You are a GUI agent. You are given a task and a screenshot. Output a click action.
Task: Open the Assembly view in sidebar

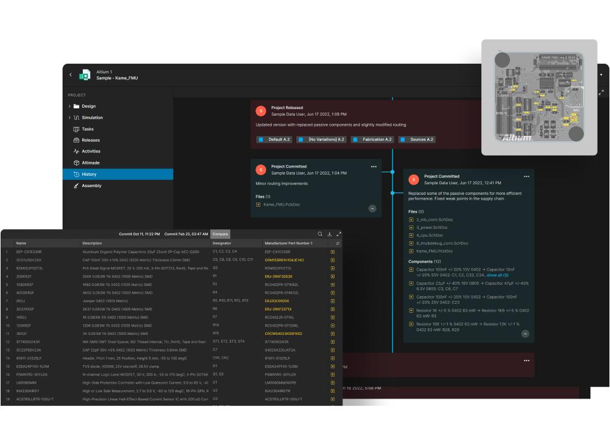tap(91, 186)
